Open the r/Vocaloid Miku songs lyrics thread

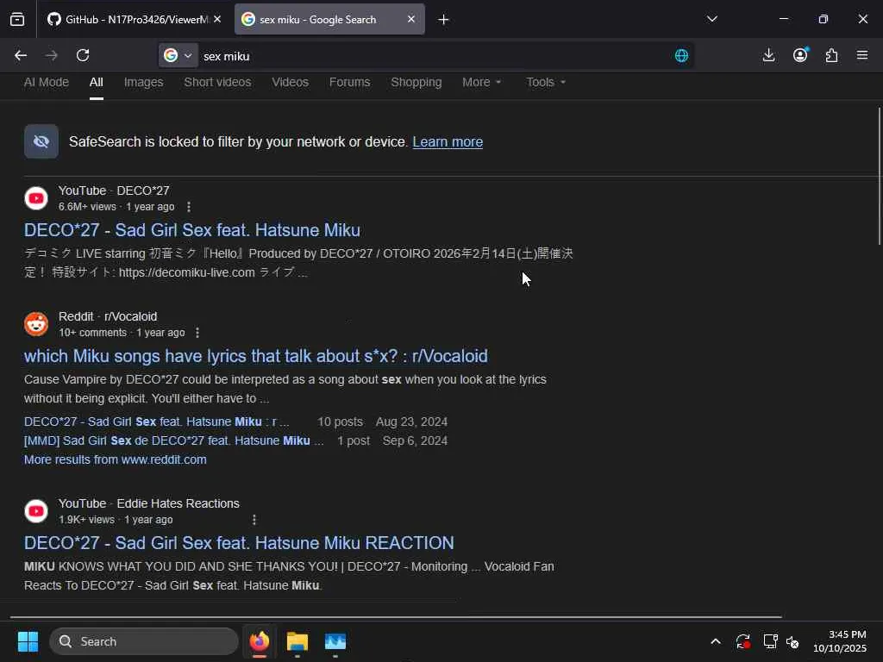pyautogui.click(x=255, y=356)
